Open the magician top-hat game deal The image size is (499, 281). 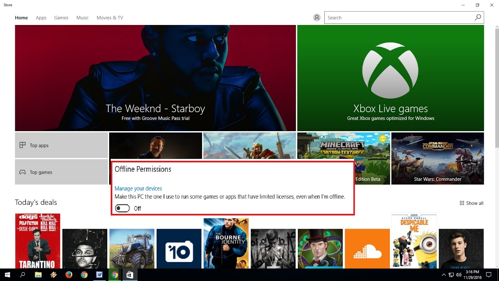click(x=320, y=249)
